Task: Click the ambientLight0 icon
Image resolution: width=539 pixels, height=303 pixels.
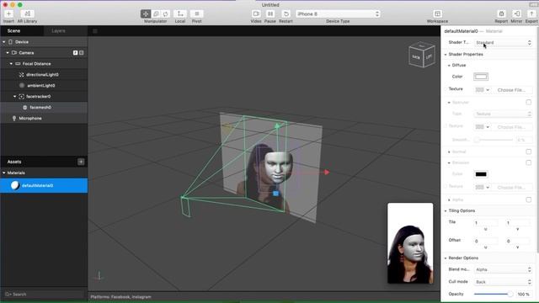Action: click(22, 86)
